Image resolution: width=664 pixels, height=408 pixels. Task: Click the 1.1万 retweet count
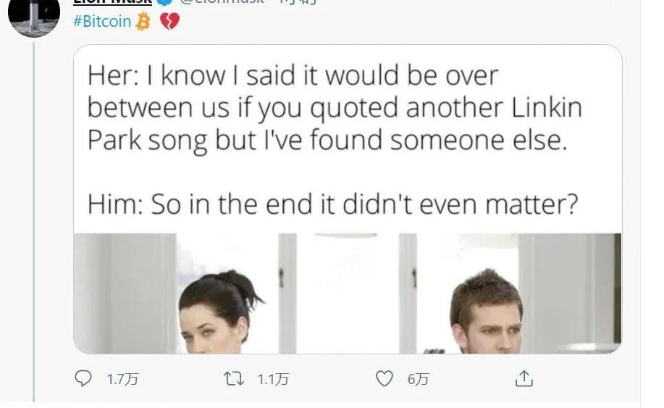pyautogui.click(x=274, y=379)
